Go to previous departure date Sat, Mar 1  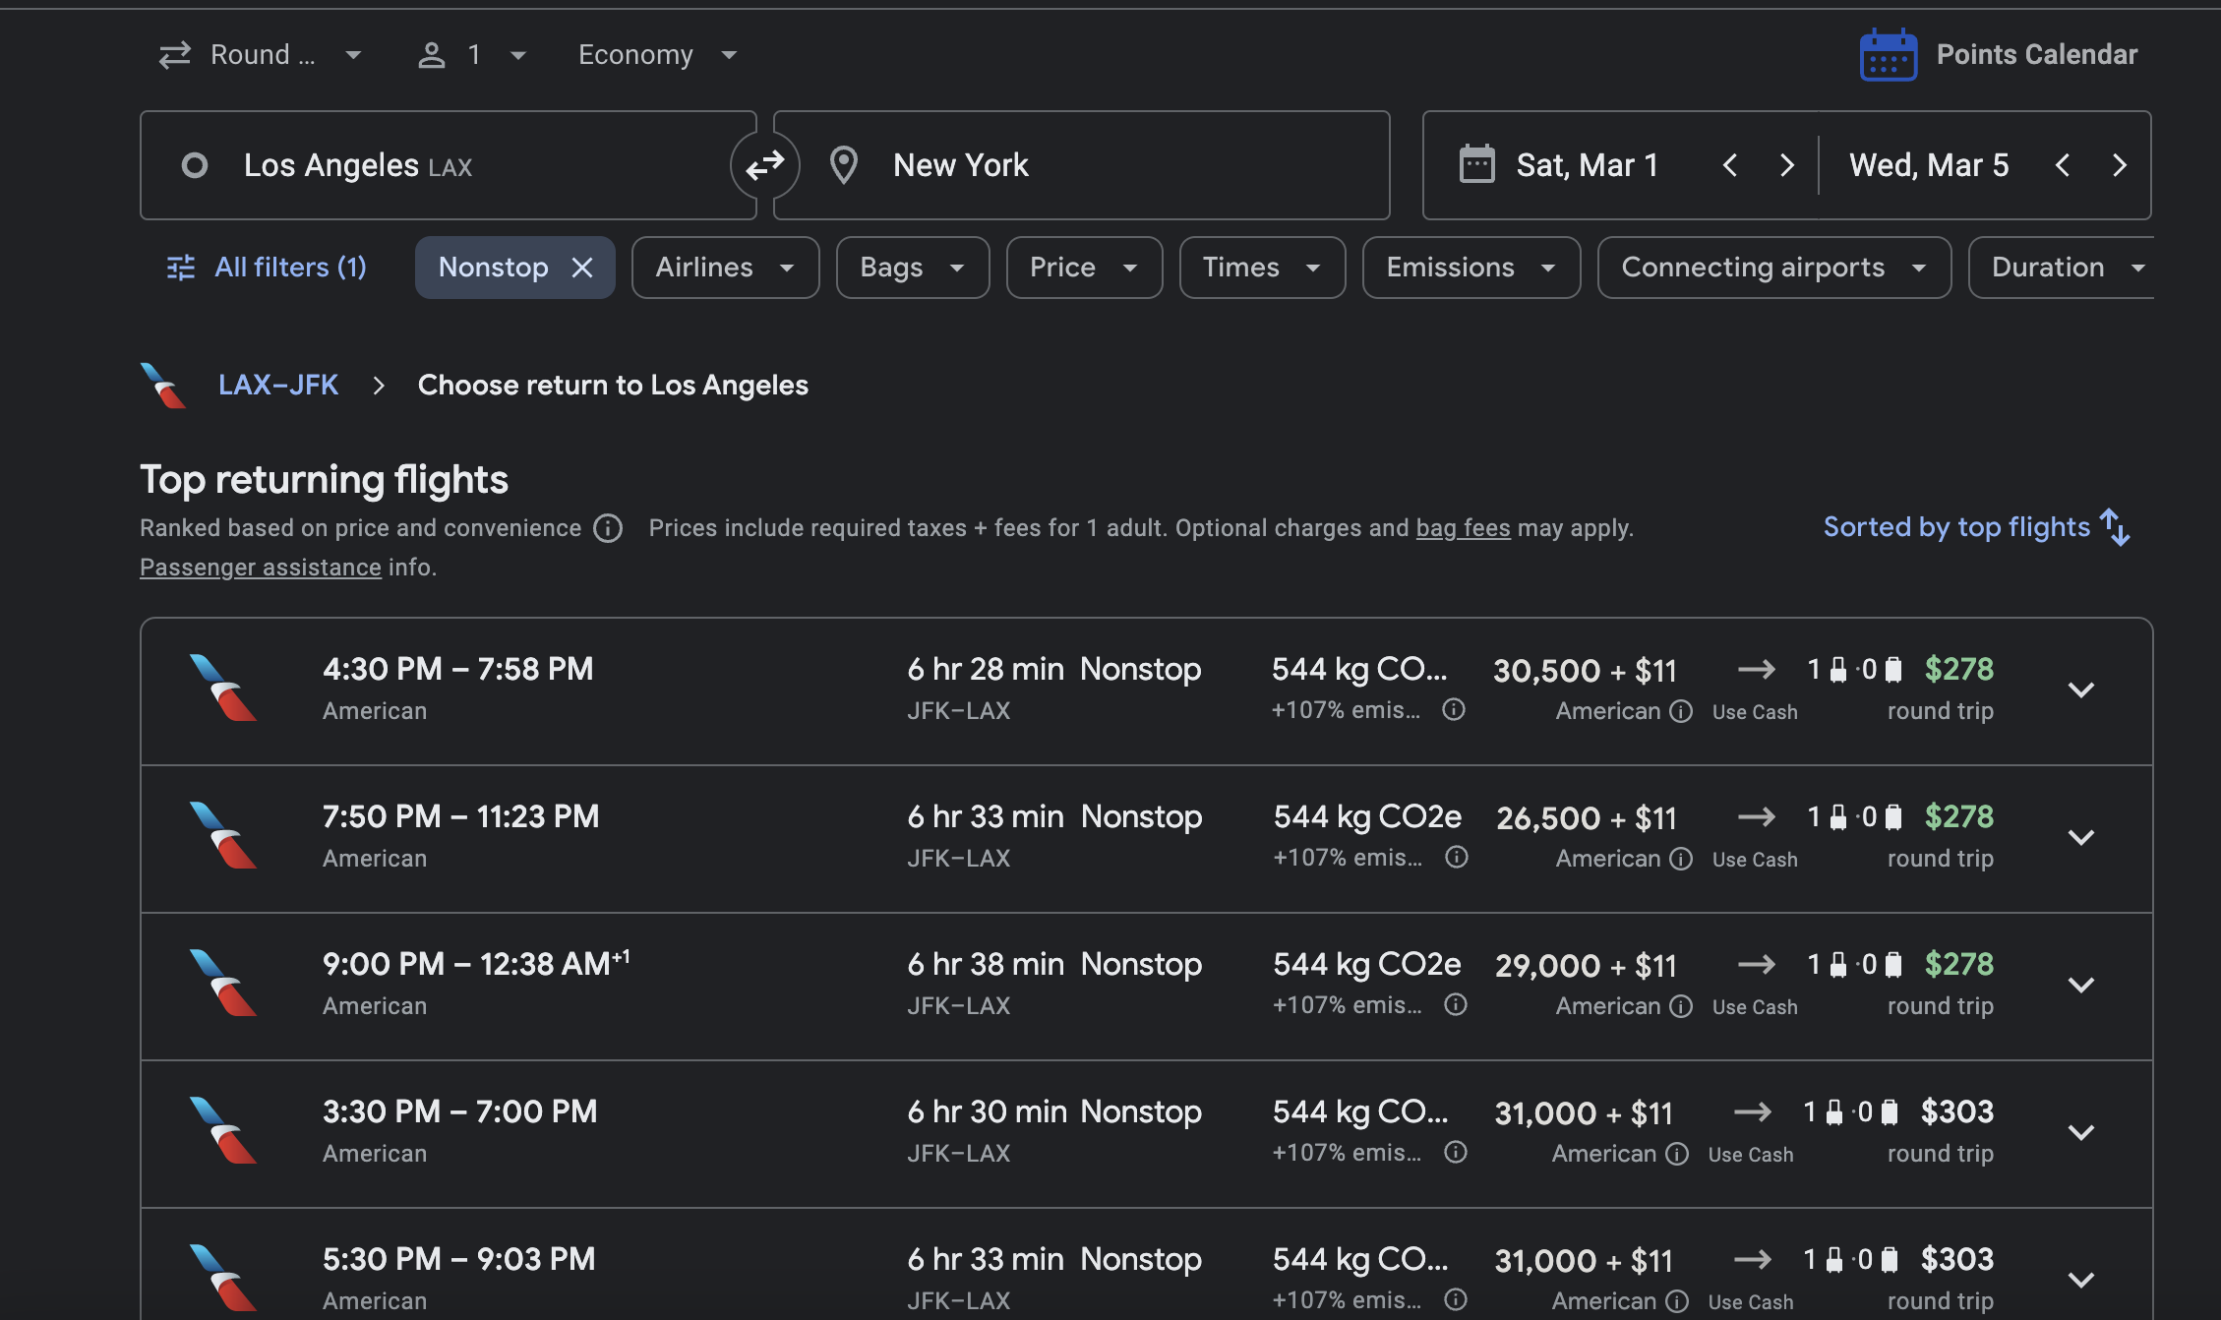pos(1730,165)
